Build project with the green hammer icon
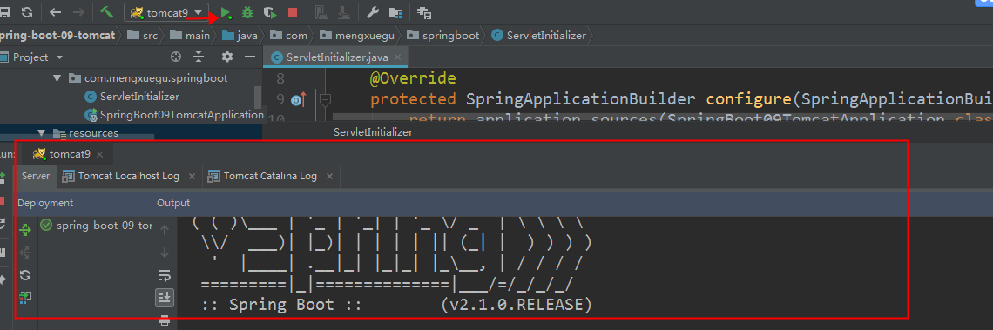Viewport: 993px width, 330px height. click(x=106, y=12)
